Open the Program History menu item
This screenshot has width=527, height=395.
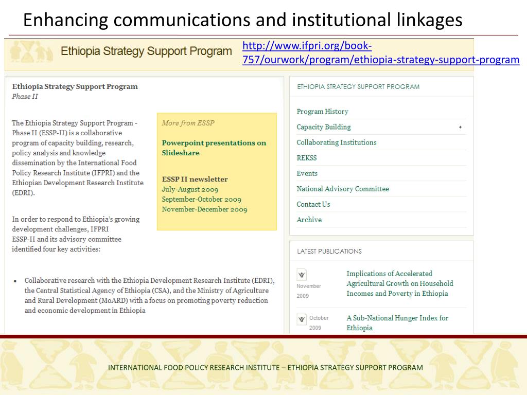[x=322, y=112]
